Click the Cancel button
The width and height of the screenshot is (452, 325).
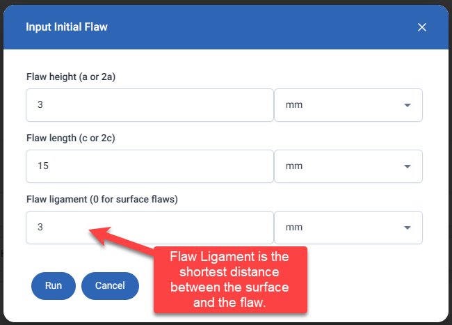[110, 285]
